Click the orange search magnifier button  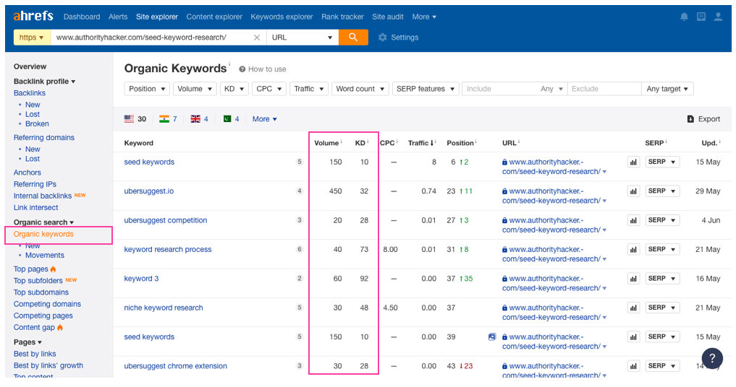[353, 38]
